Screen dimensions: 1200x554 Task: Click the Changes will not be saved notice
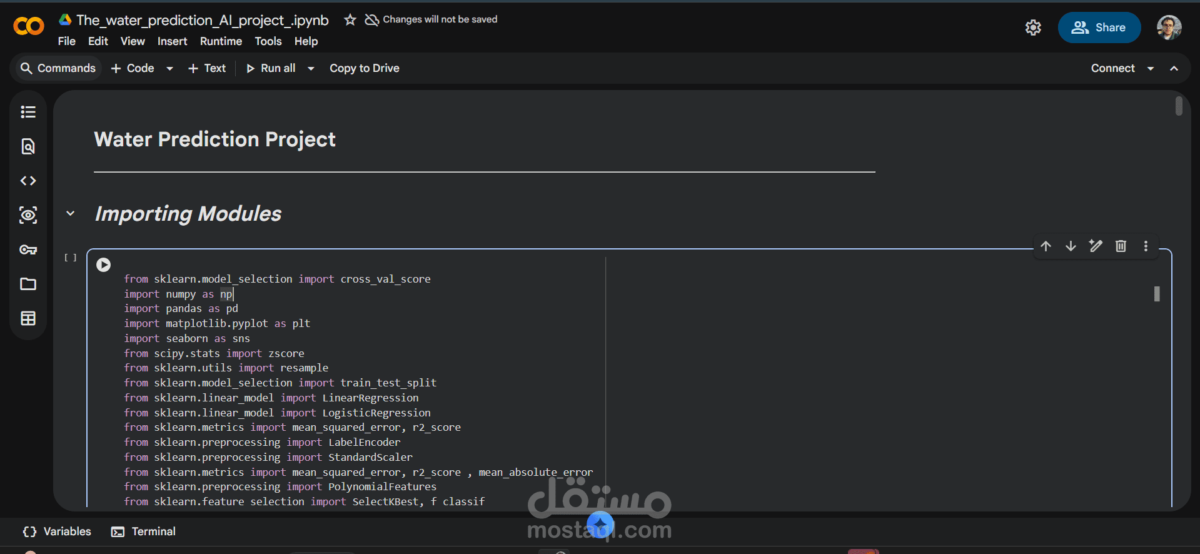(x=431, y=19)
